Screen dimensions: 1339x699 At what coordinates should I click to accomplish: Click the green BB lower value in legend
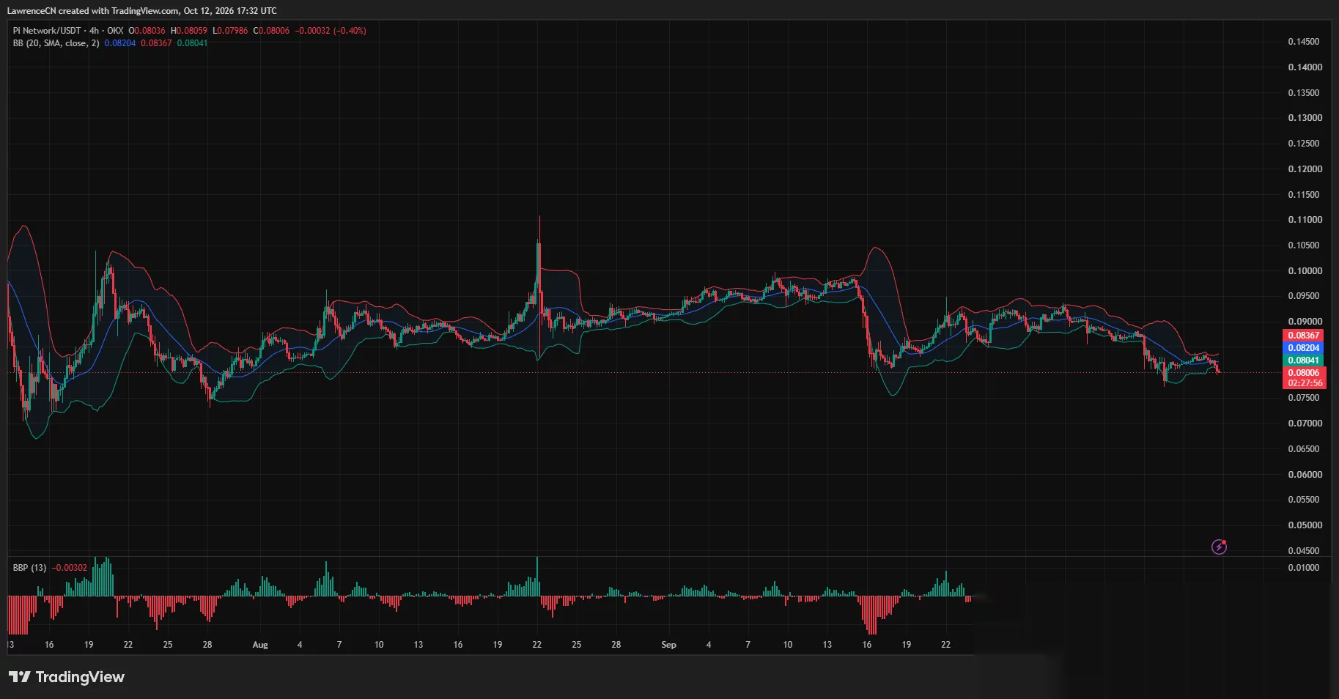(192, 43)
